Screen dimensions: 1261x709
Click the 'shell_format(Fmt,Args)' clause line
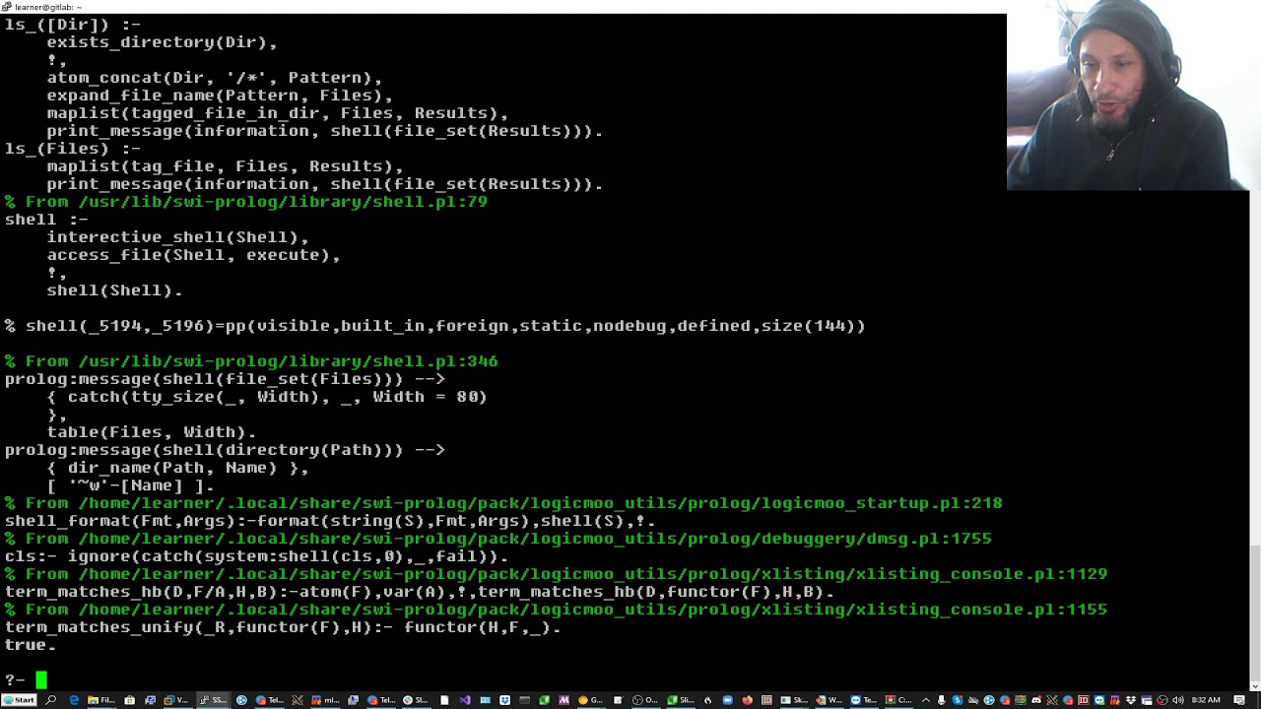point(330,521)
